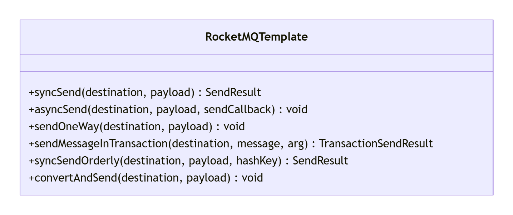Select the asyncSend method name

(x=61, y=110)
